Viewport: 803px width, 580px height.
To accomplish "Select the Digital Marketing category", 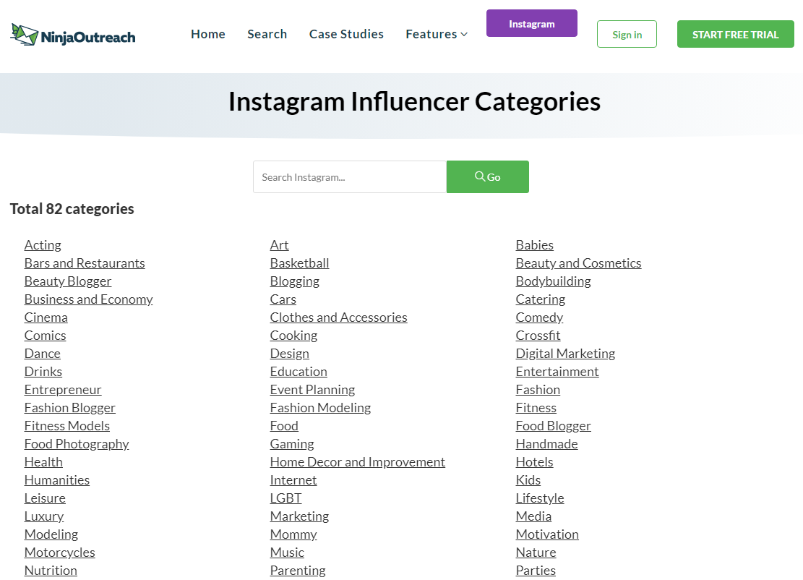I will (565, 354).
